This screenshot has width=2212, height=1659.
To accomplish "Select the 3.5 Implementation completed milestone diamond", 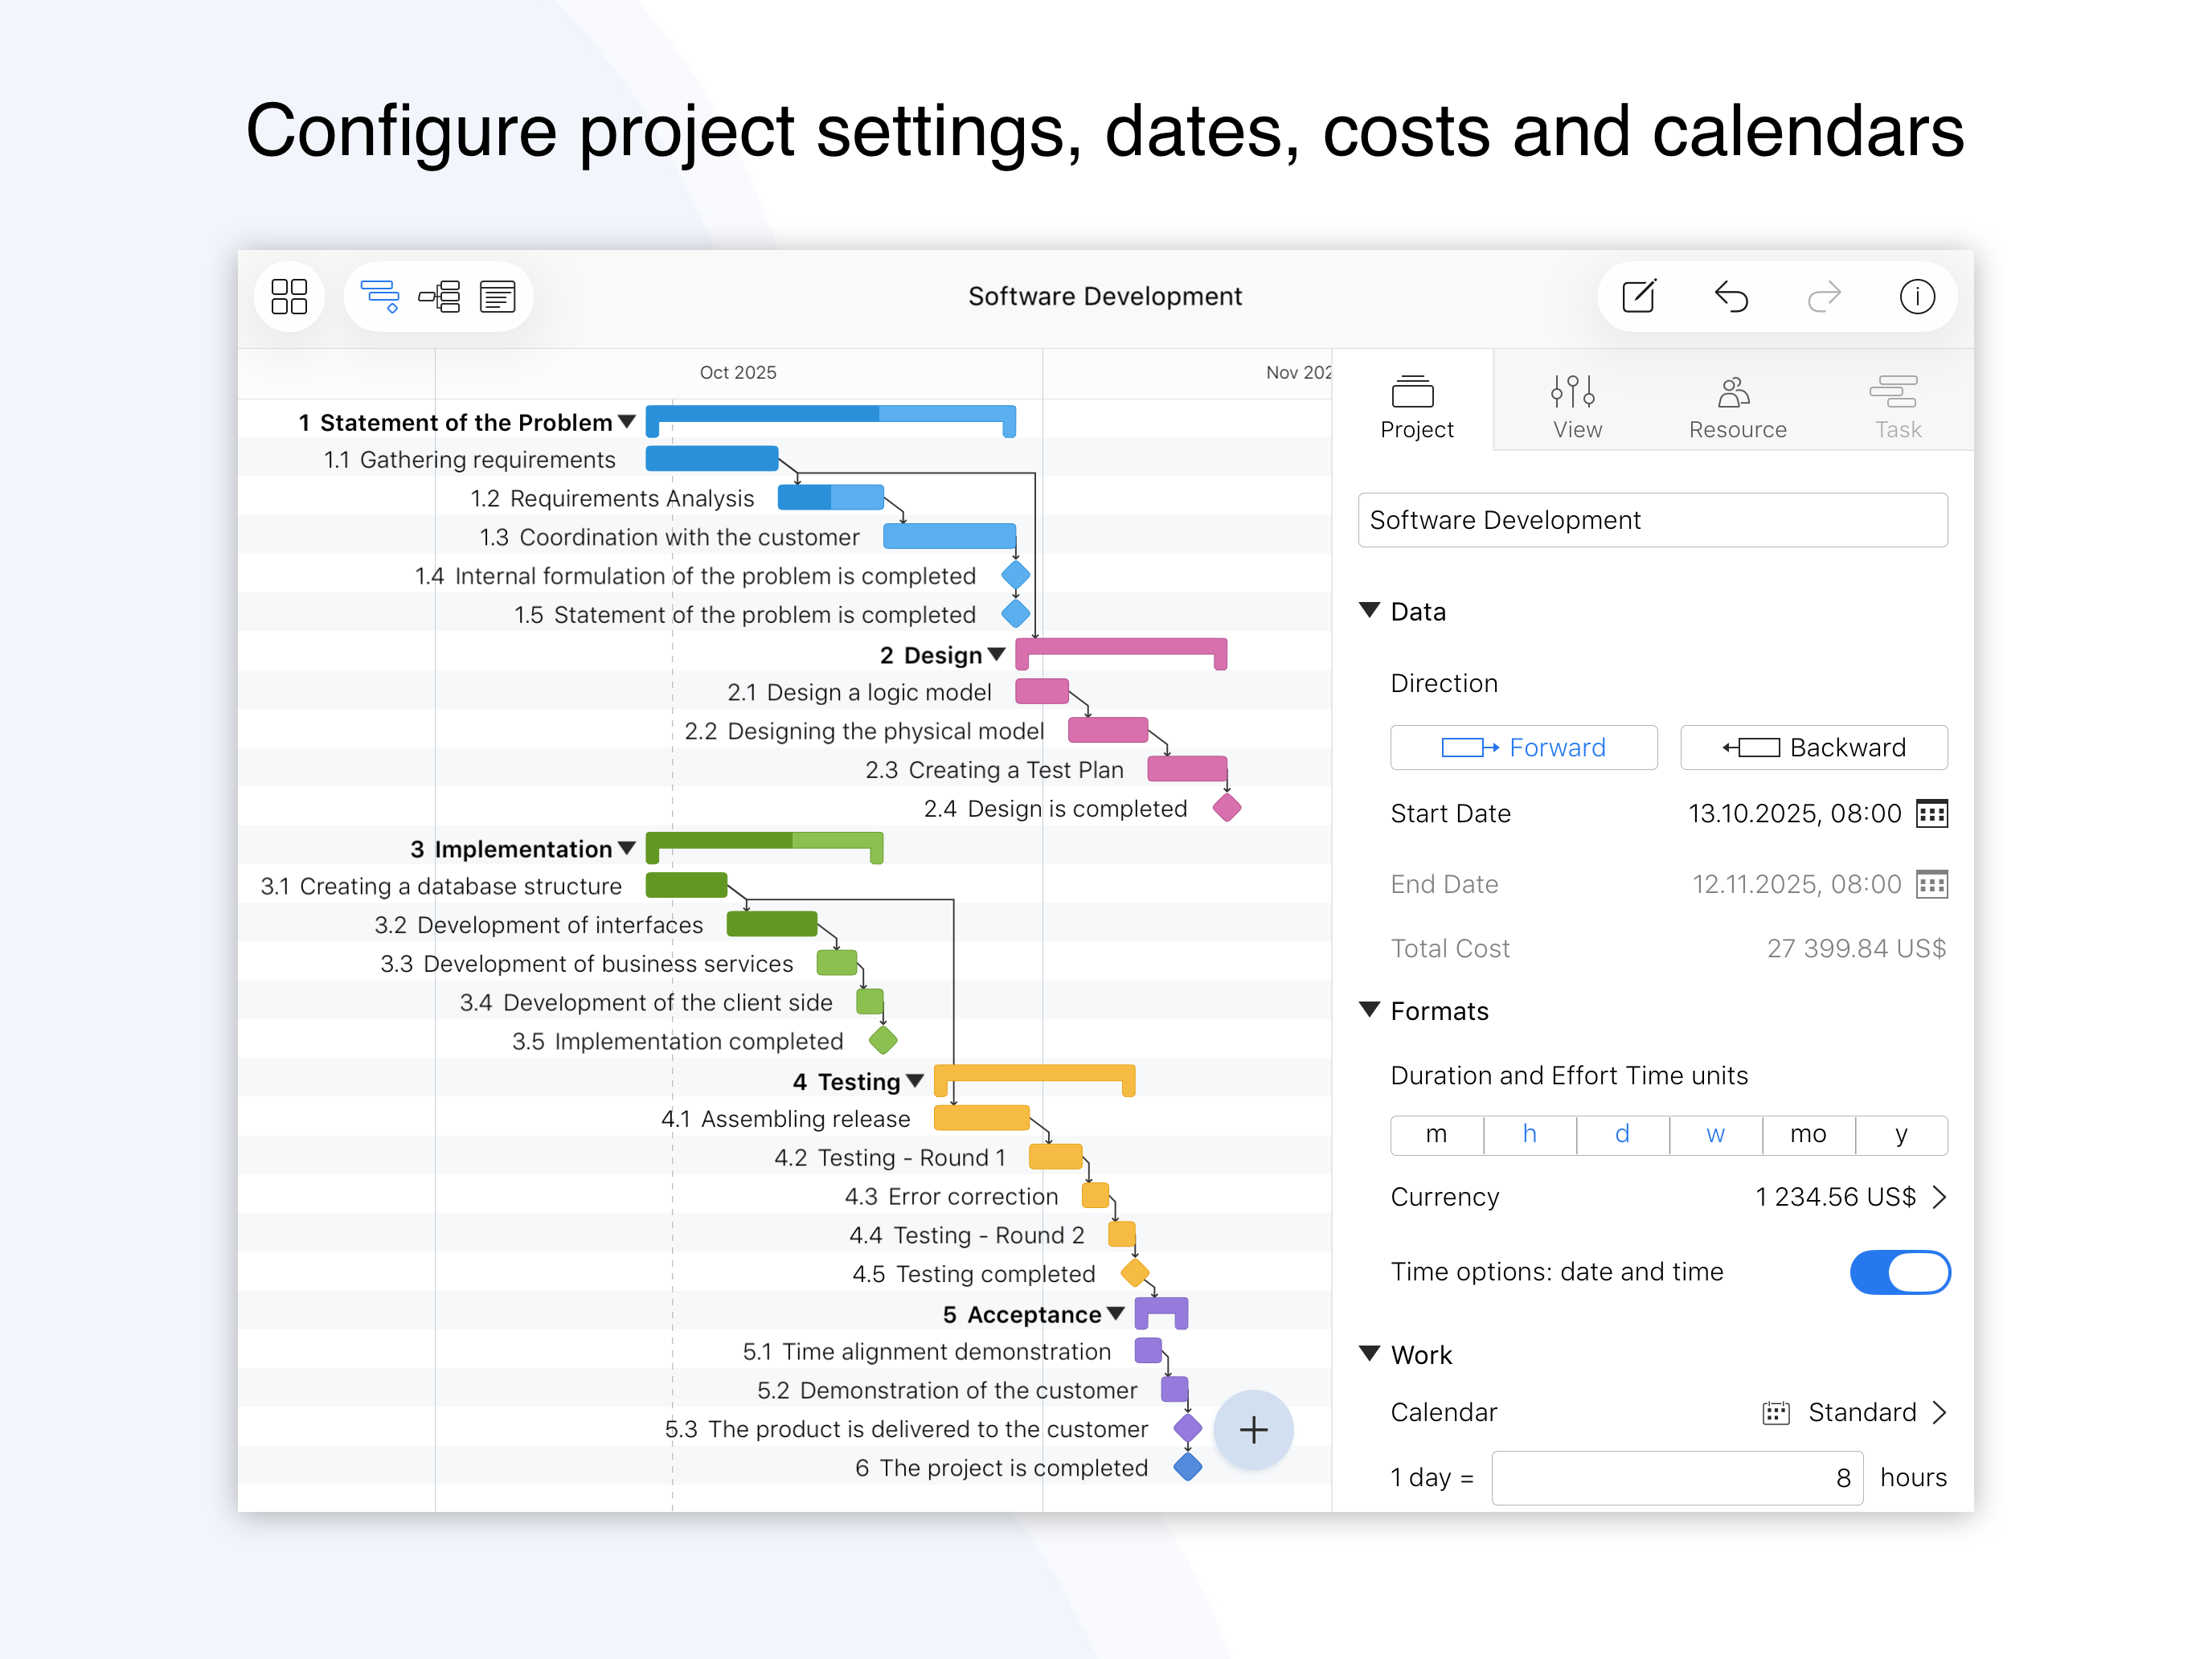I will click(x=883, y=1040).
